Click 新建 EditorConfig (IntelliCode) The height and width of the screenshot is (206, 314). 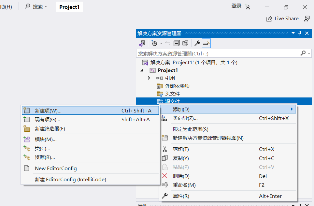90,179
